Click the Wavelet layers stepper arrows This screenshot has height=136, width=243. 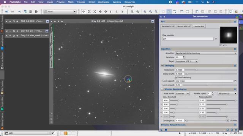213,93
